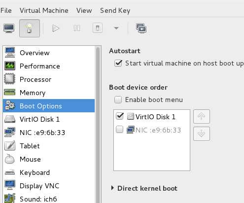Expand the Direct kernel boot section
Viewport: 244px width, 203px height.
[x=112, y=188]
